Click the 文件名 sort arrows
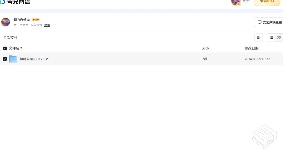This screenshot has width=283, height=155. point(21,48)
